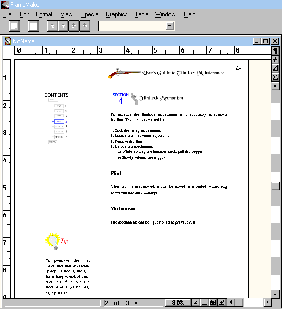
Task: Open the Window menu
Action: (165, 14)
